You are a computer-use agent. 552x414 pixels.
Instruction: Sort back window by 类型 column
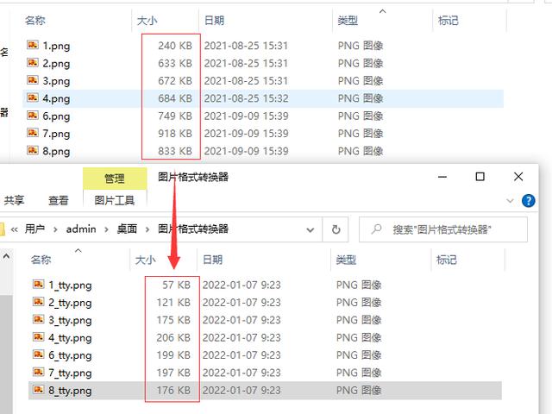[x=348, y=21]
